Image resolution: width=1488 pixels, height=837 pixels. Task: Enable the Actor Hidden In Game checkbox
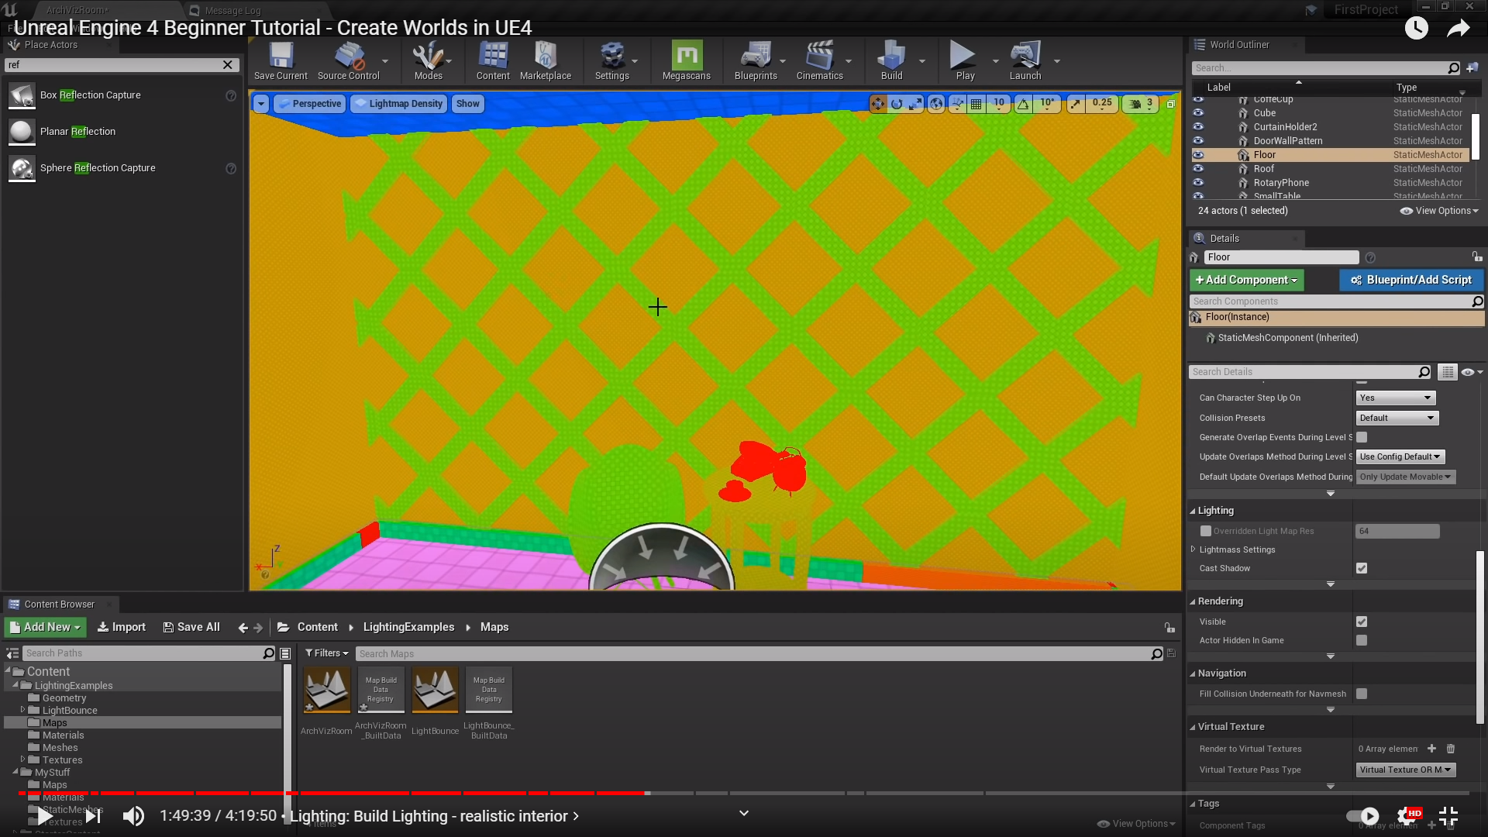click(x=1362, y=640)
